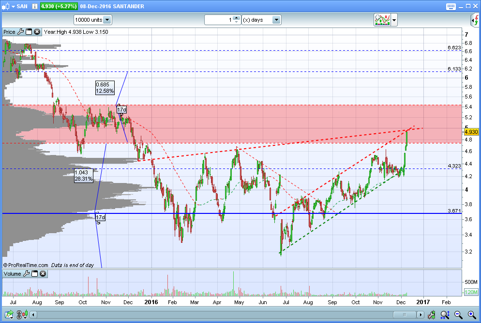Screen dimensions: 481x323
Task: Click the linked candlestick icon at bottom left
Action: (22, 314)
